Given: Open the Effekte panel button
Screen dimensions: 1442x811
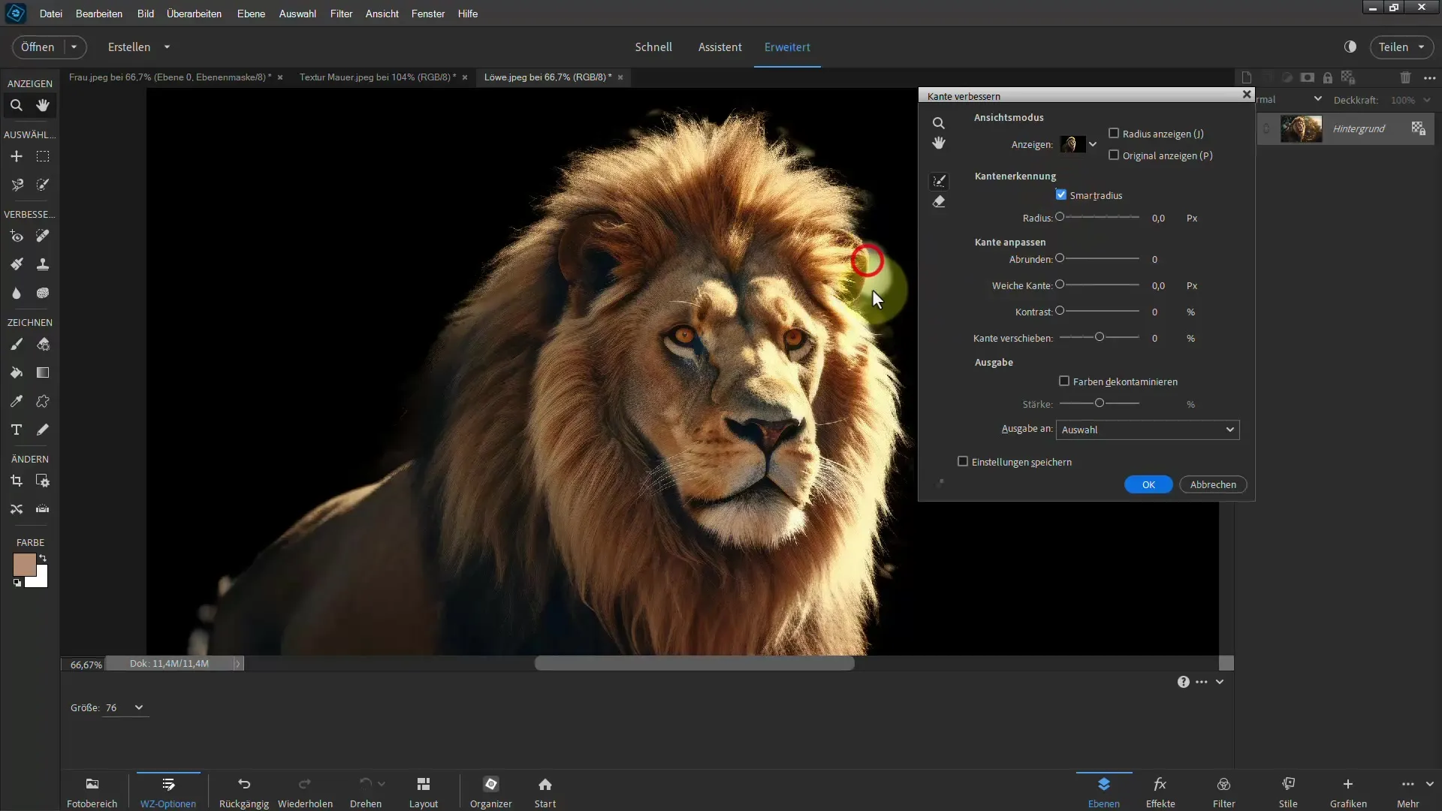Looking at the screenshot, I should [x=1160, y=792].
